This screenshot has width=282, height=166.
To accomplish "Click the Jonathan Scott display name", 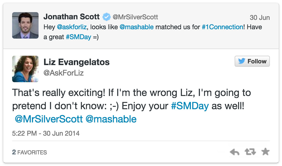I will click(x=71, y=17).
